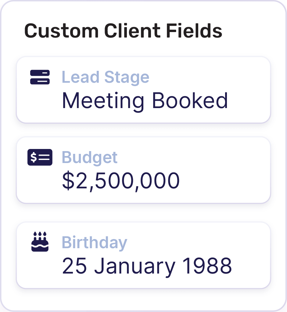
Task: Click the word January in the birthday date
Action: (135, 266)
